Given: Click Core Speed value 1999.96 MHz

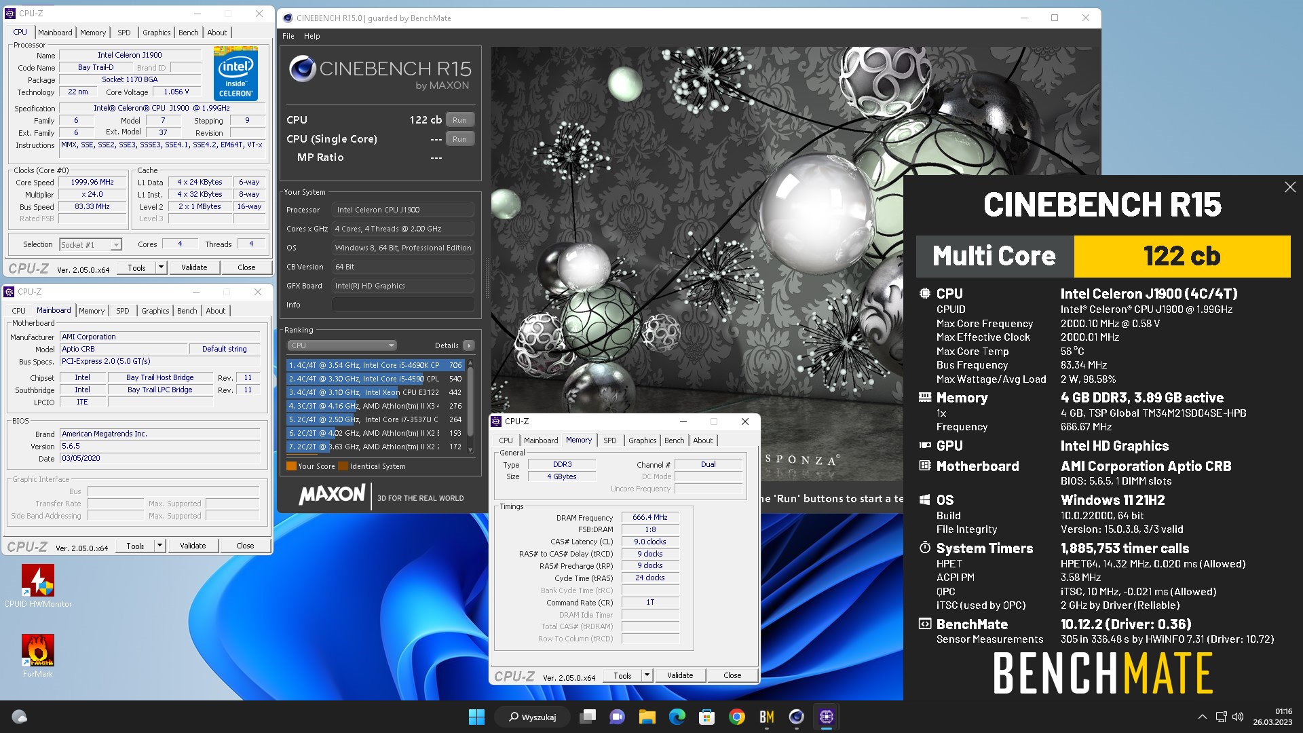Looking at the screenshot, I should click(92, 183).
